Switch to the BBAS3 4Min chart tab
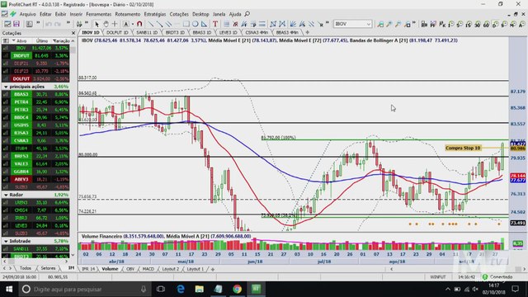 point(287,32)
